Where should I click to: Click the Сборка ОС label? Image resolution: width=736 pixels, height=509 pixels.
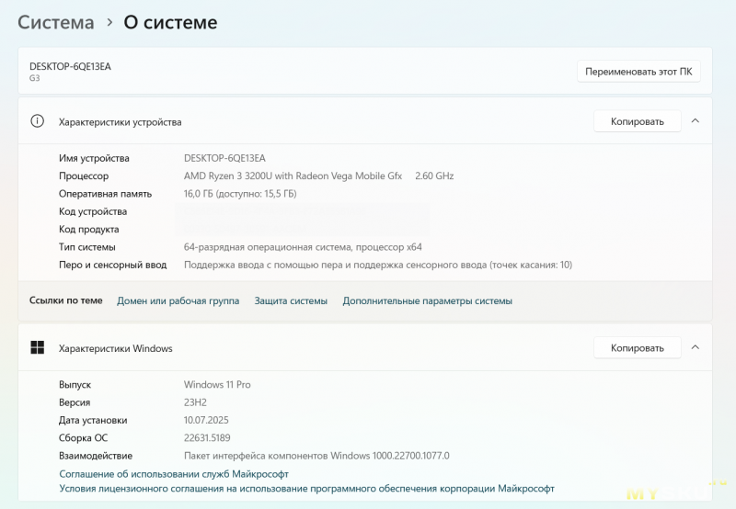pos(83,438)
